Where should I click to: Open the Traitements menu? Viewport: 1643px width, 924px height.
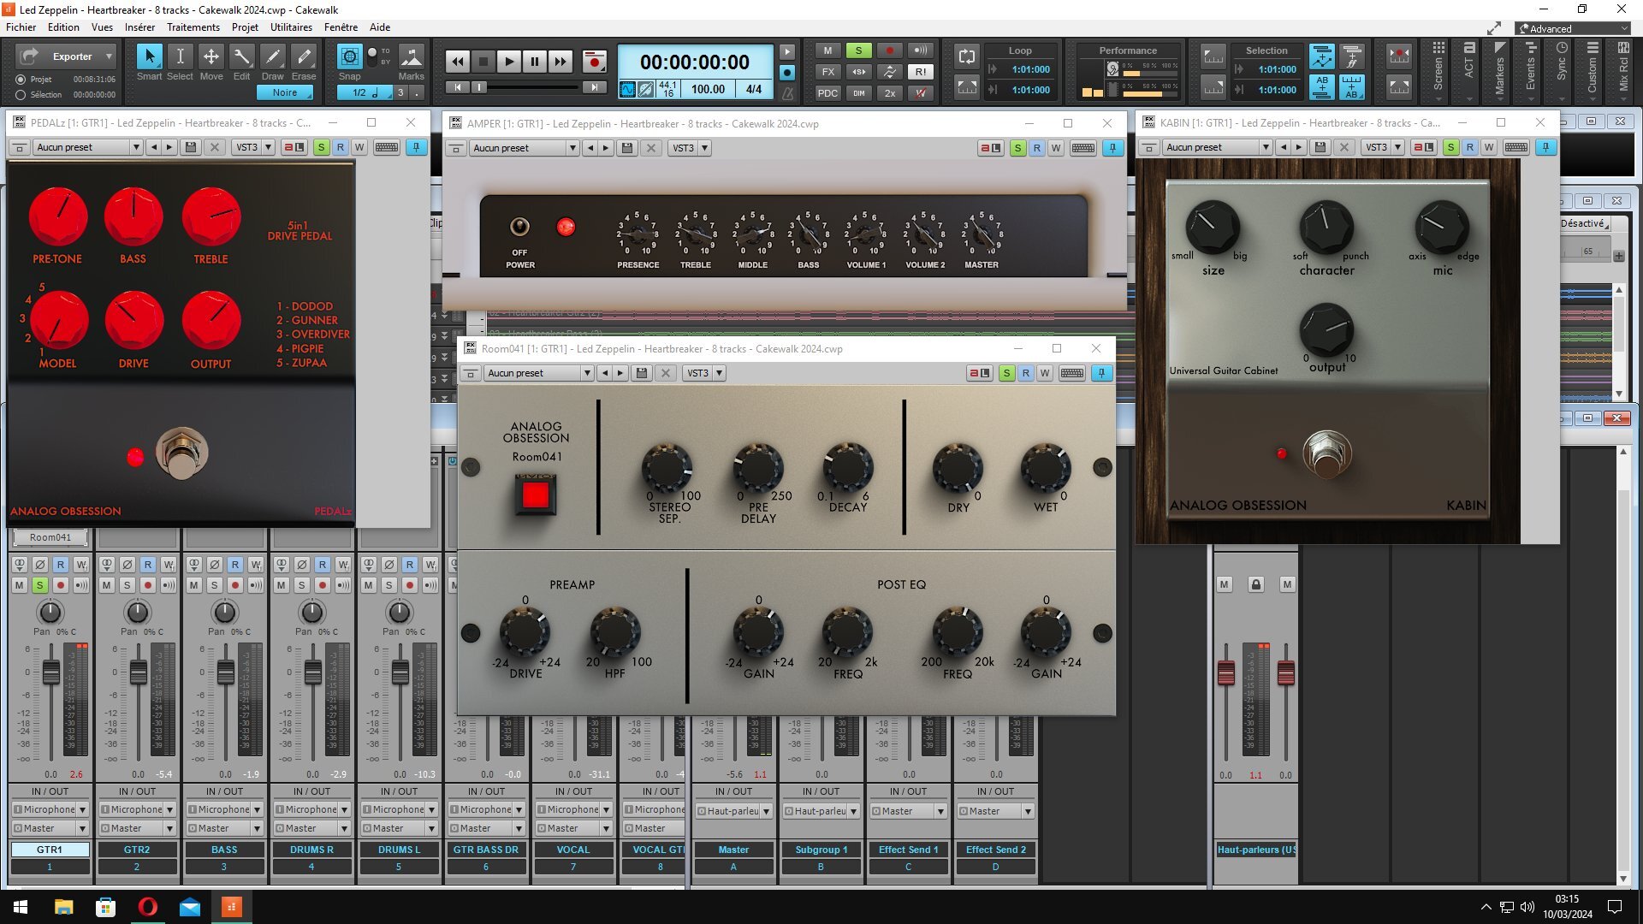pyautogui.click(x=193, y=27)
